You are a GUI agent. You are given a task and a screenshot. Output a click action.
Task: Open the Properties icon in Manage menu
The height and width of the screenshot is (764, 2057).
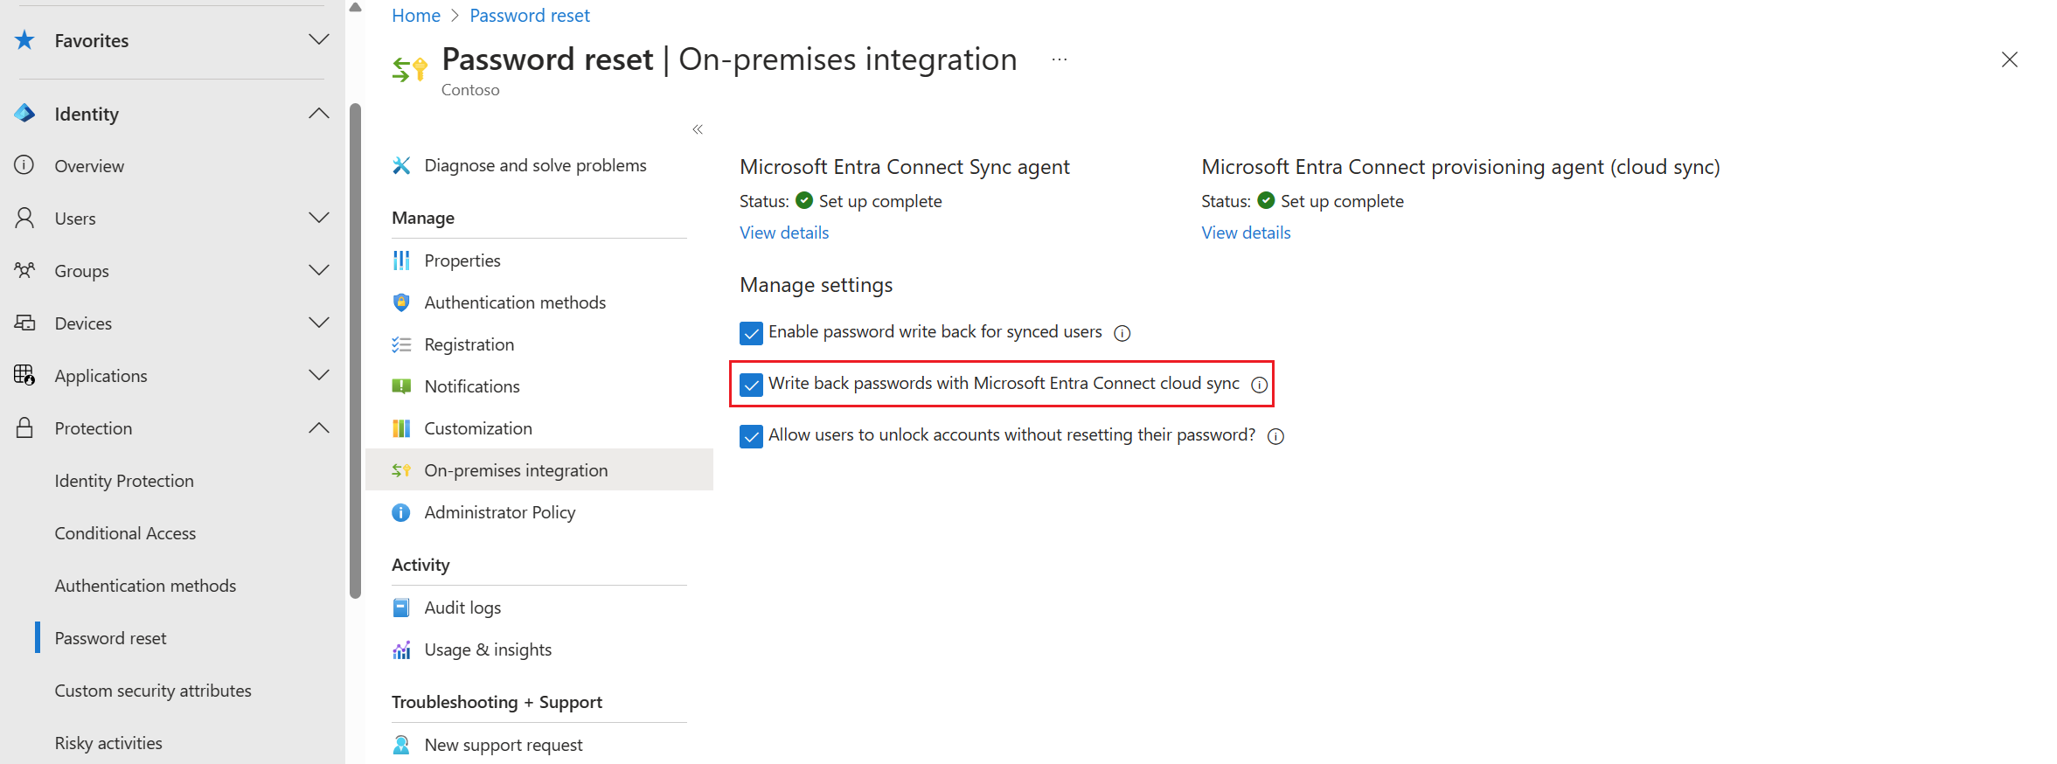401,260
